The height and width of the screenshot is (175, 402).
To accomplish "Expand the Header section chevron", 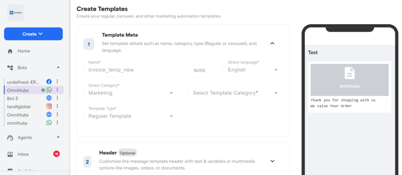I will (x=272, y=161).
